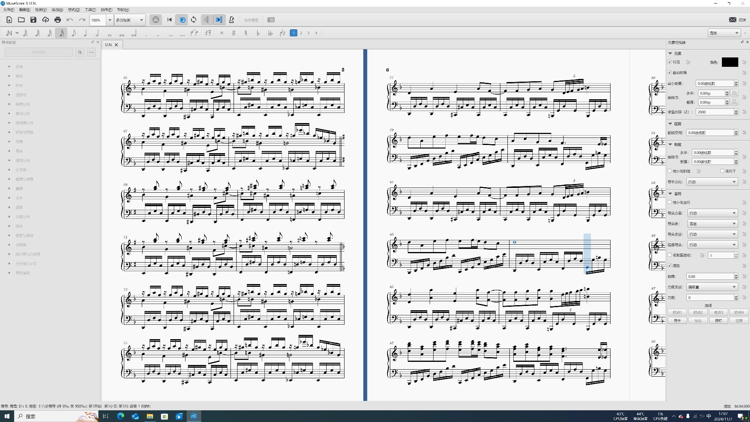The width and height of the screenshot is (750, 422).
Task: Toggle the 自动布局 auto layout checkbox
Action: (x=670, y=73)
